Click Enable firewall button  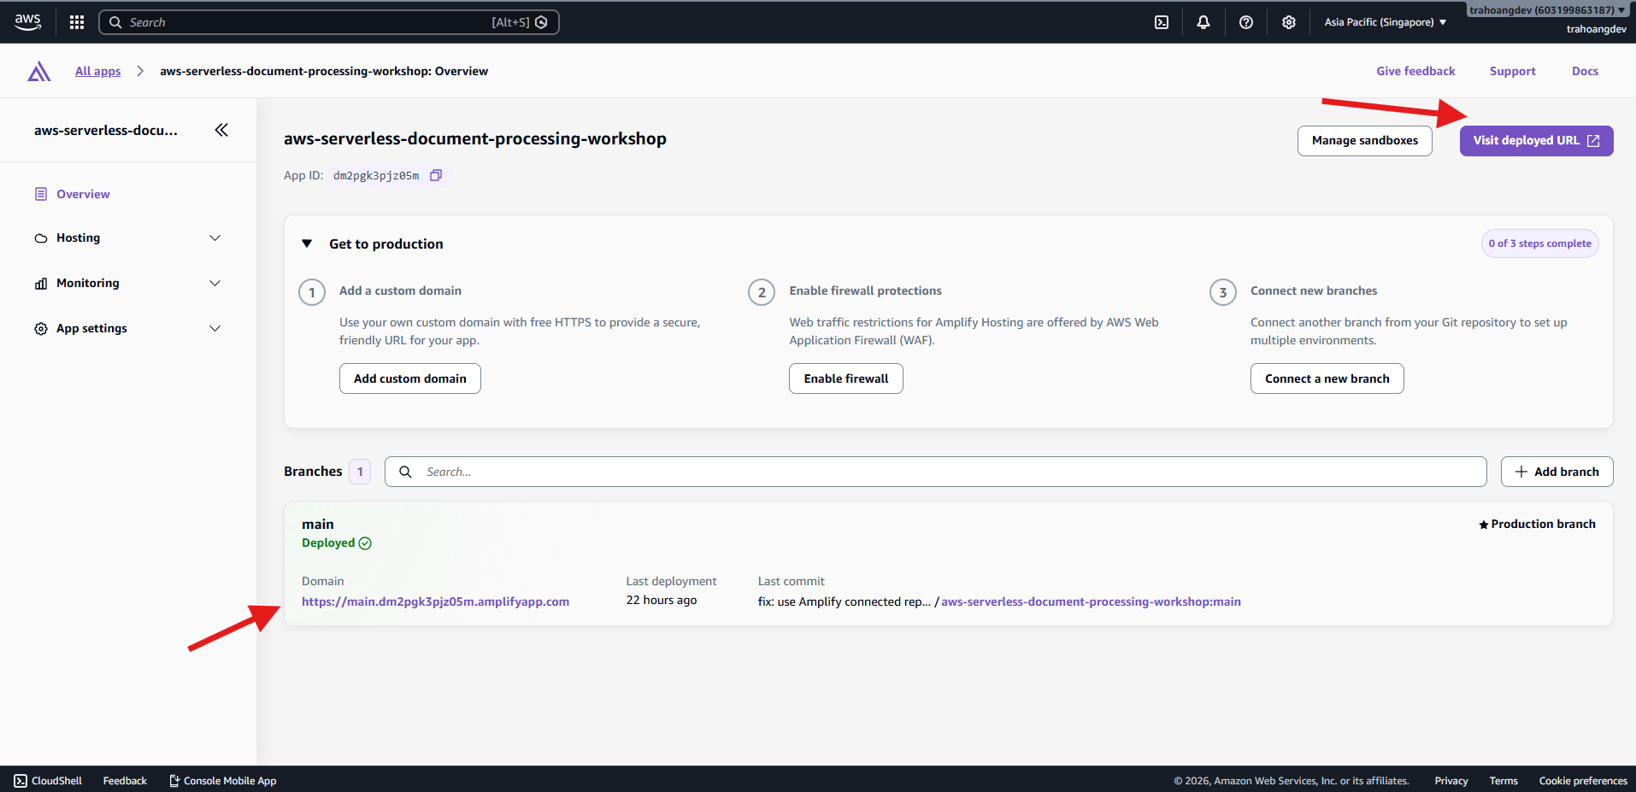pyautogui.click(x=846, y=378)
